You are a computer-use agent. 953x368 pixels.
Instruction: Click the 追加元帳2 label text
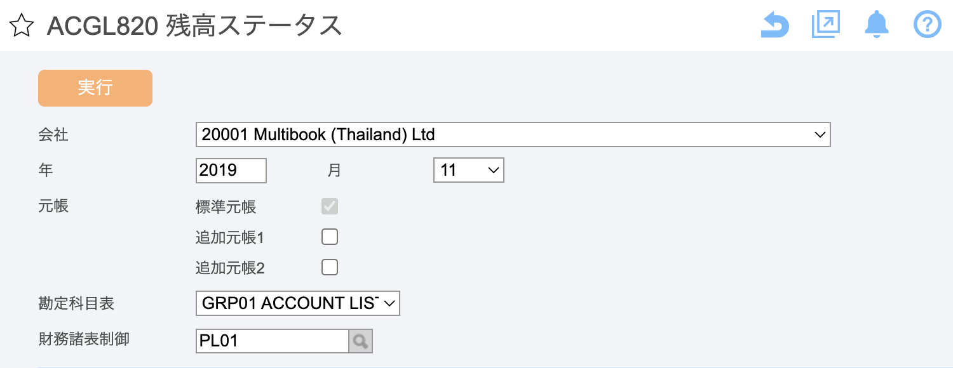click(x=229, y=268)
